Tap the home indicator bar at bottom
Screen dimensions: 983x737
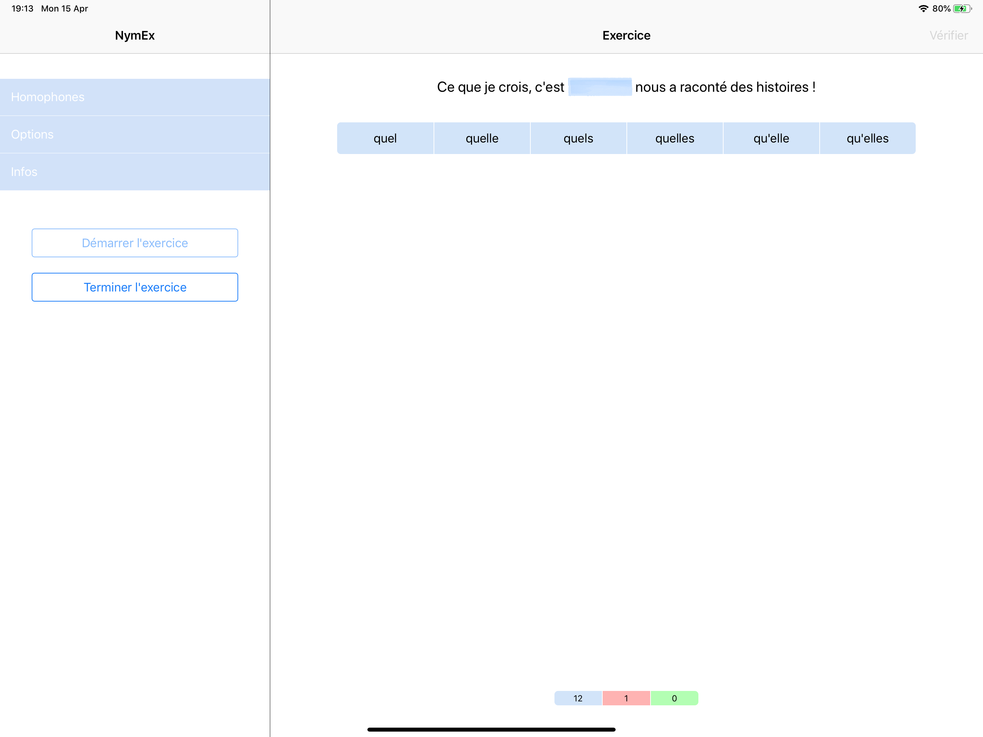pos(491,729)
